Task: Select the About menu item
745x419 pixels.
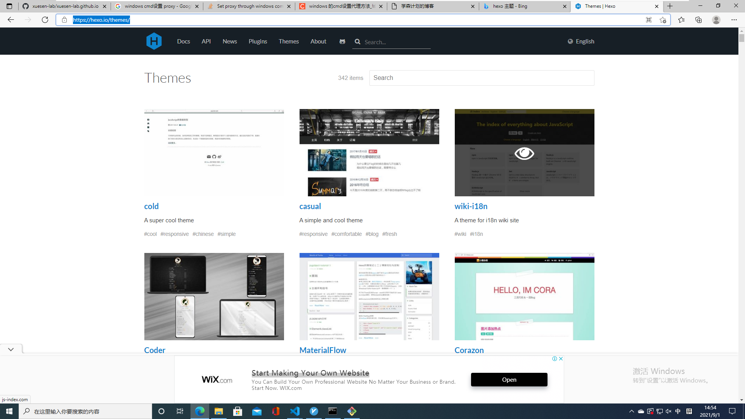Action: [x=318, y=42]
